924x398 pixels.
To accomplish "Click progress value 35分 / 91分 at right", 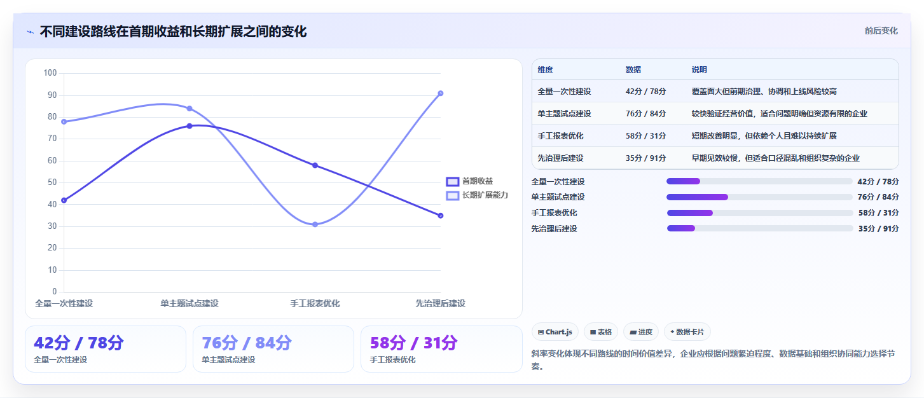I will [x=879, y=228].
